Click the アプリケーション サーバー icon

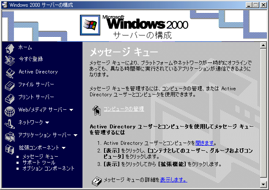[10, 137]
